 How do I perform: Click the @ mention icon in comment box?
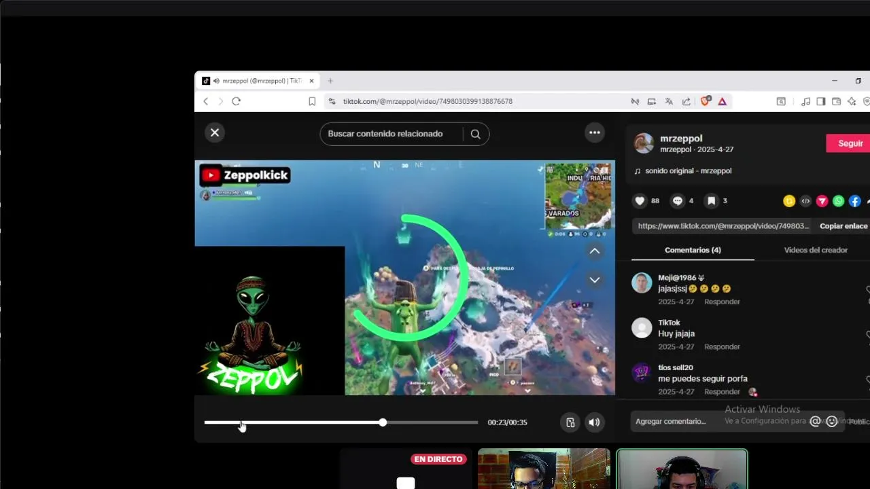[815, 422]
